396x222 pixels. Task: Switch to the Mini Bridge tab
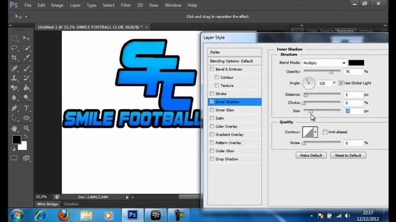click(x=48, y=204)
